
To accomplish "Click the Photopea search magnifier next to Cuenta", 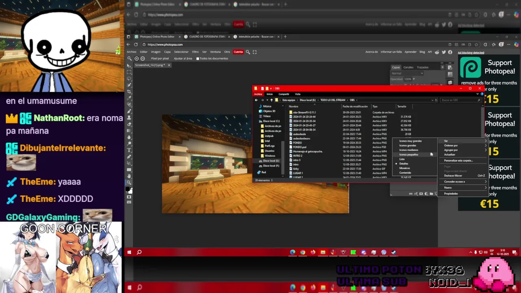I will pyautogui.click(x=248, y=52).
